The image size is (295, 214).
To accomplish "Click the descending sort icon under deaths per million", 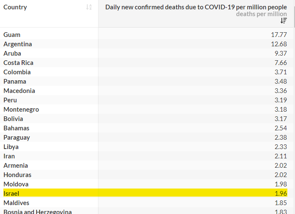I will [x=284, y=20].
